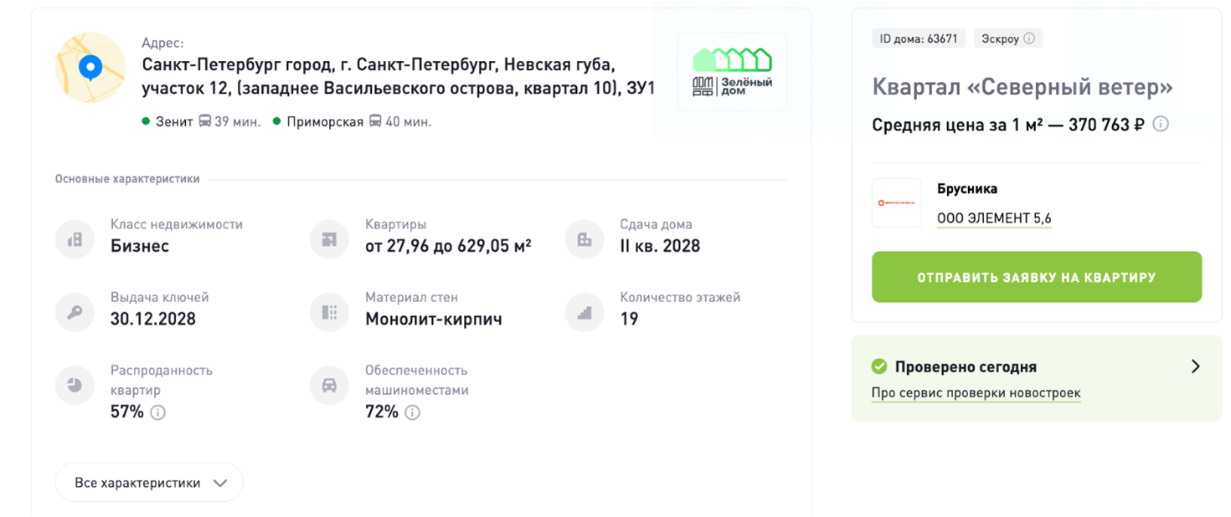This screenshot has width=1231, height=517.
Task: Click the Зелёный дом logo badge
Action: coord(732,72)
